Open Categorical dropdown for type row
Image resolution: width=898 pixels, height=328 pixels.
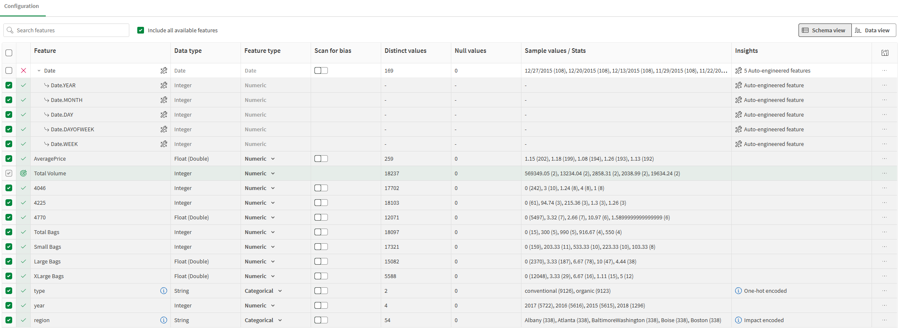click(x=263, y=291)
